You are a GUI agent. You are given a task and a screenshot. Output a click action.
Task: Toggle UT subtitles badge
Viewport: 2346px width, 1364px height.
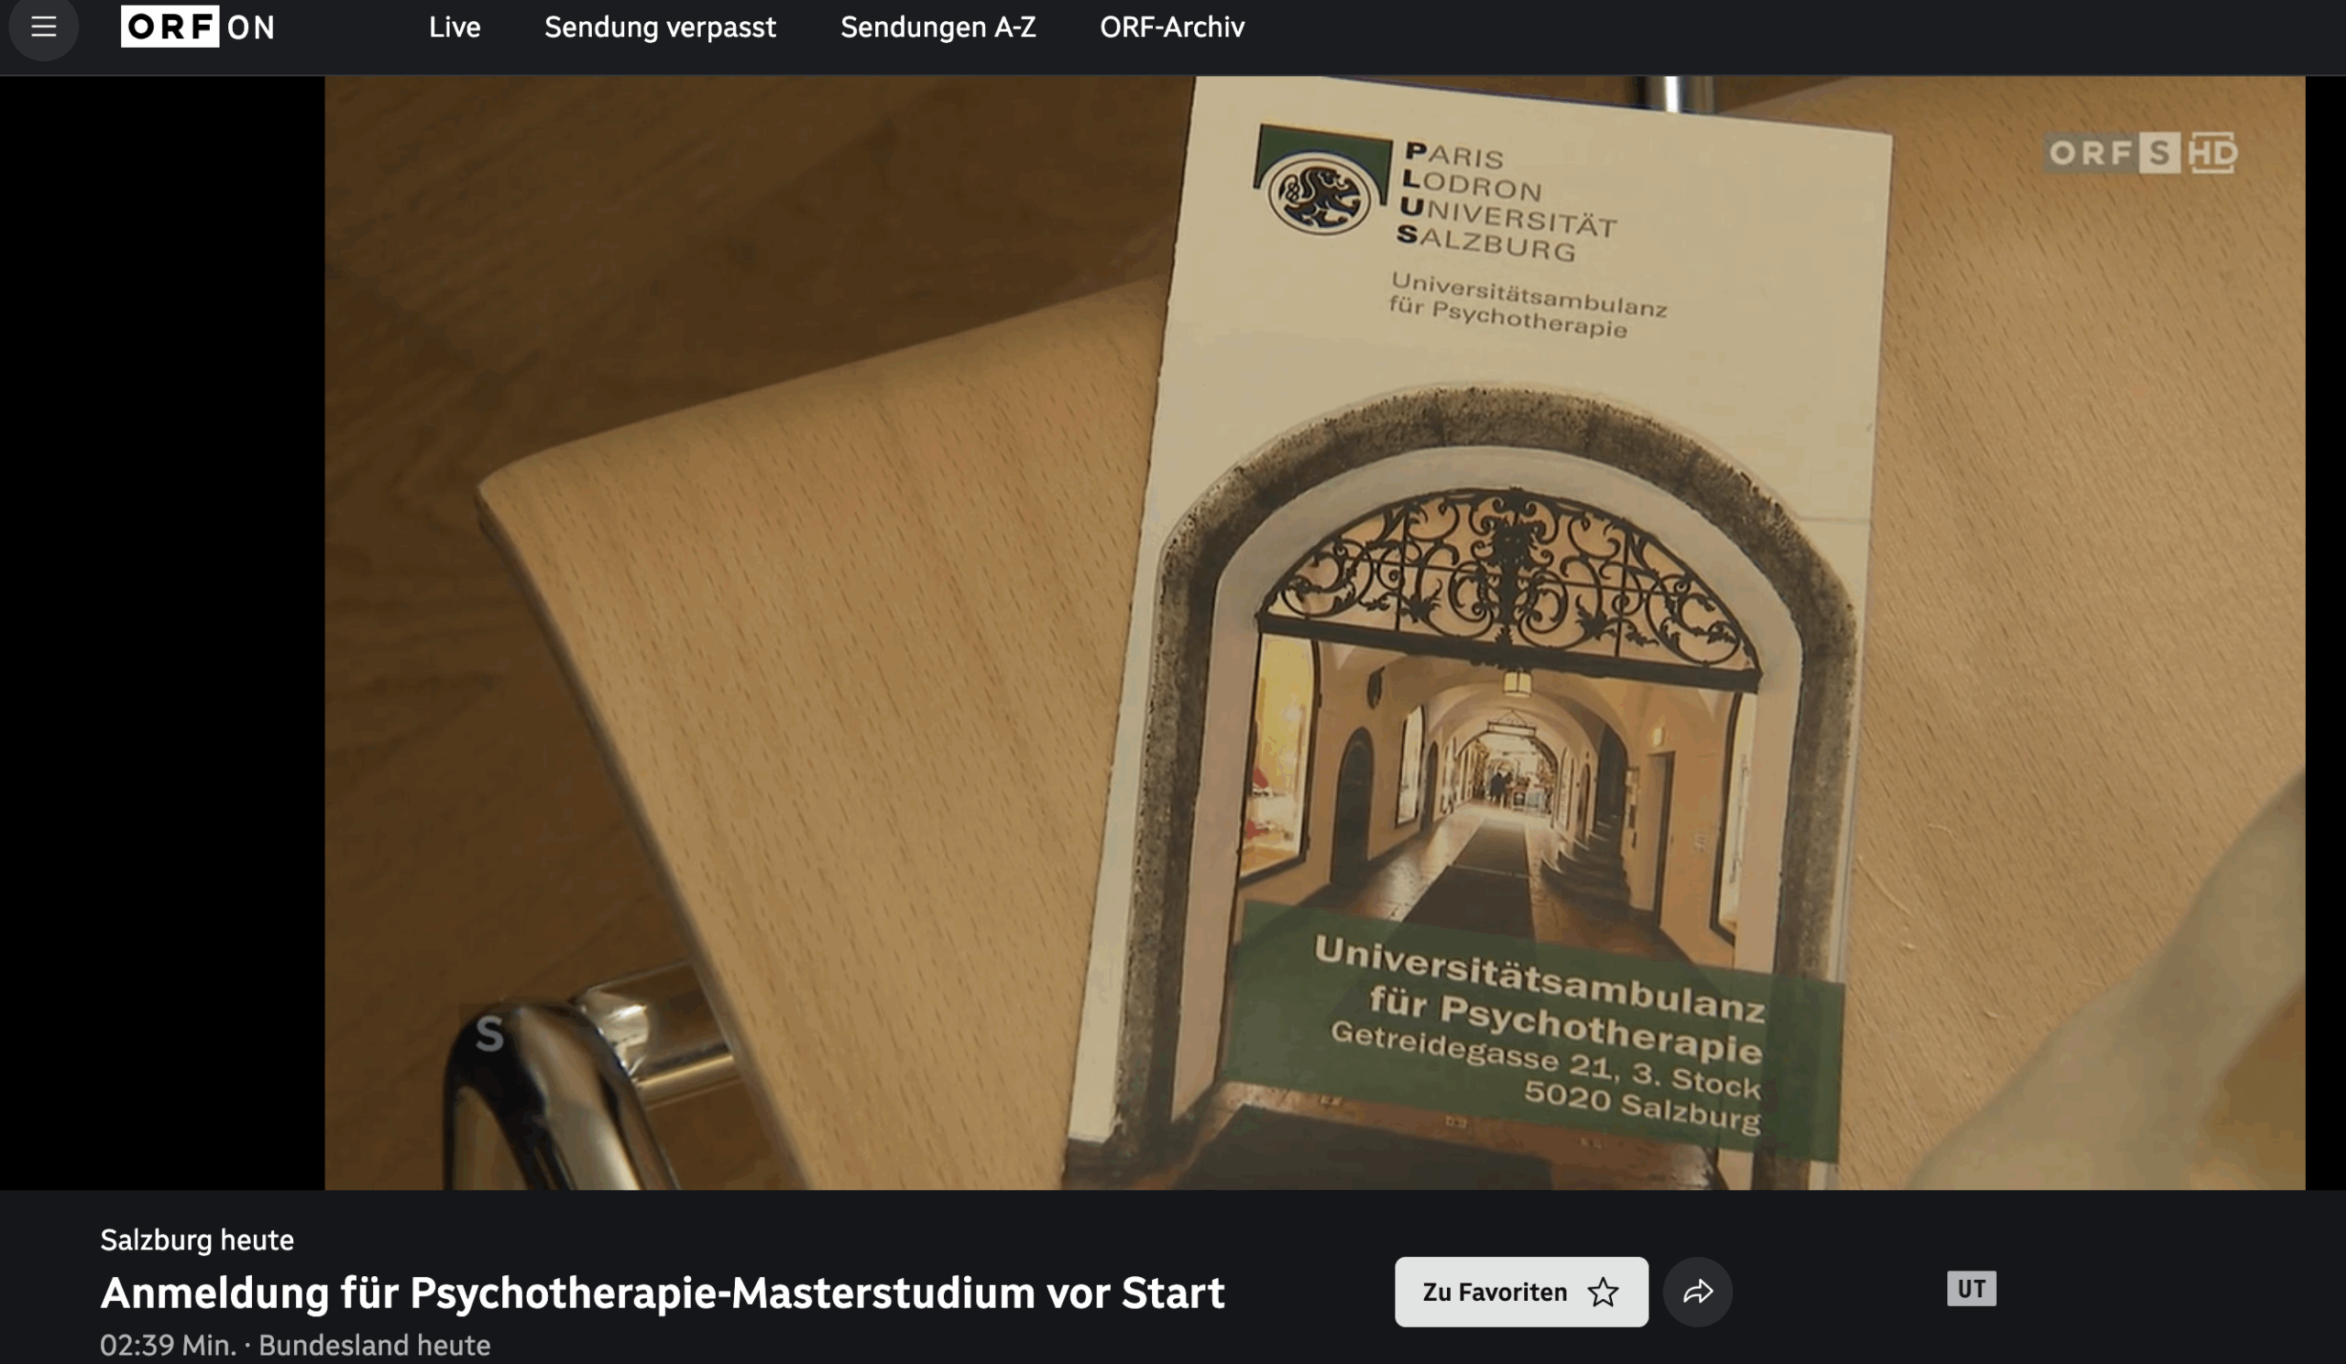point(1971,1289)
